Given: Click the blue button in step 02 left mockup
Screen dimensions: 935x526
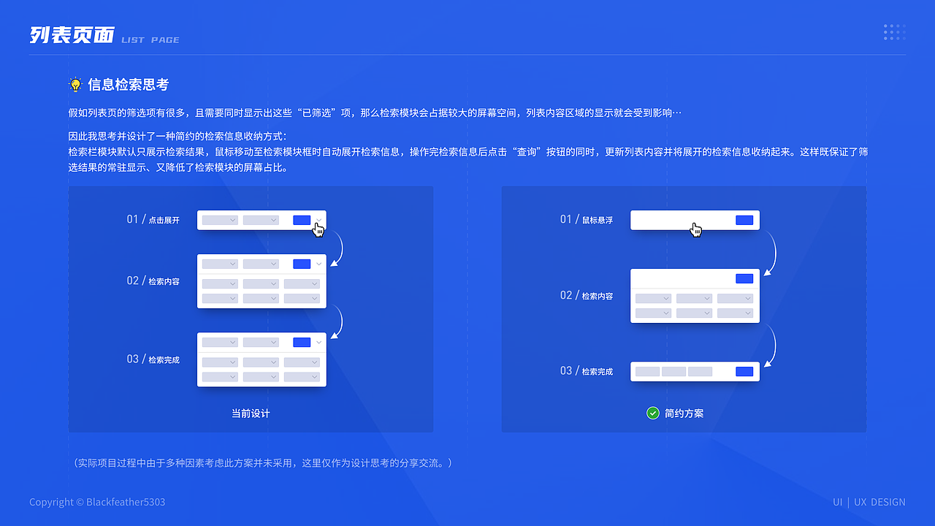Looking at the screenshot, I should click(301, 264).
